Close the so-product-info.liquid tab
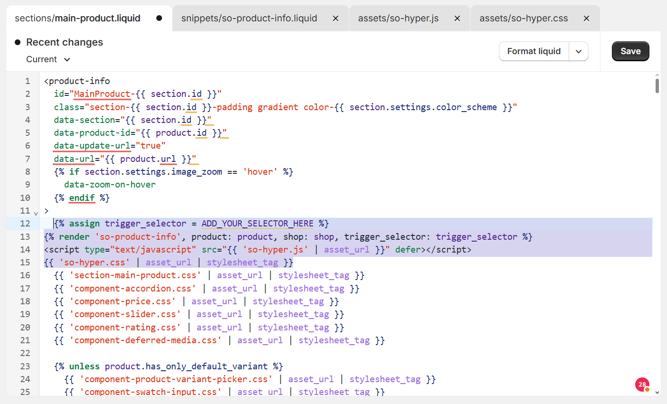Screen dimensions: 667x404 335,18
